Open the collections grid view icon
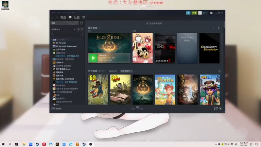This screenshot has height=147, width=261. (x=81, y=23)
